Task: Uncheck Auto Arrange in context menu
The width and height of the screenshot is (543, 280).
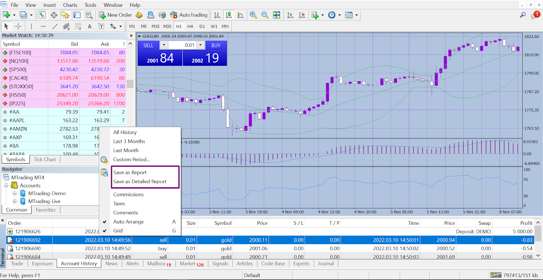Action: (140, 222)
